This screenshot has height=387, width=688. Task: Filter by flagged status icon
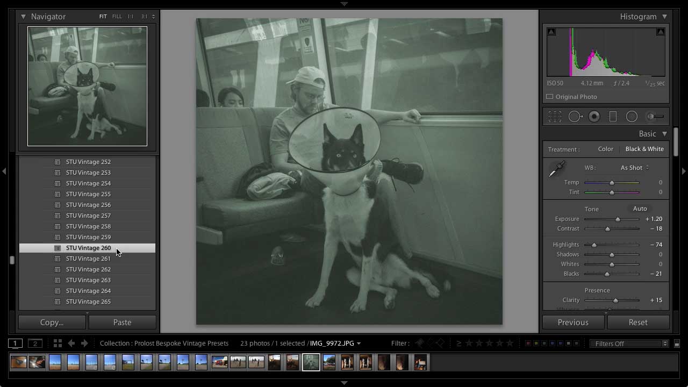point(420,343)
